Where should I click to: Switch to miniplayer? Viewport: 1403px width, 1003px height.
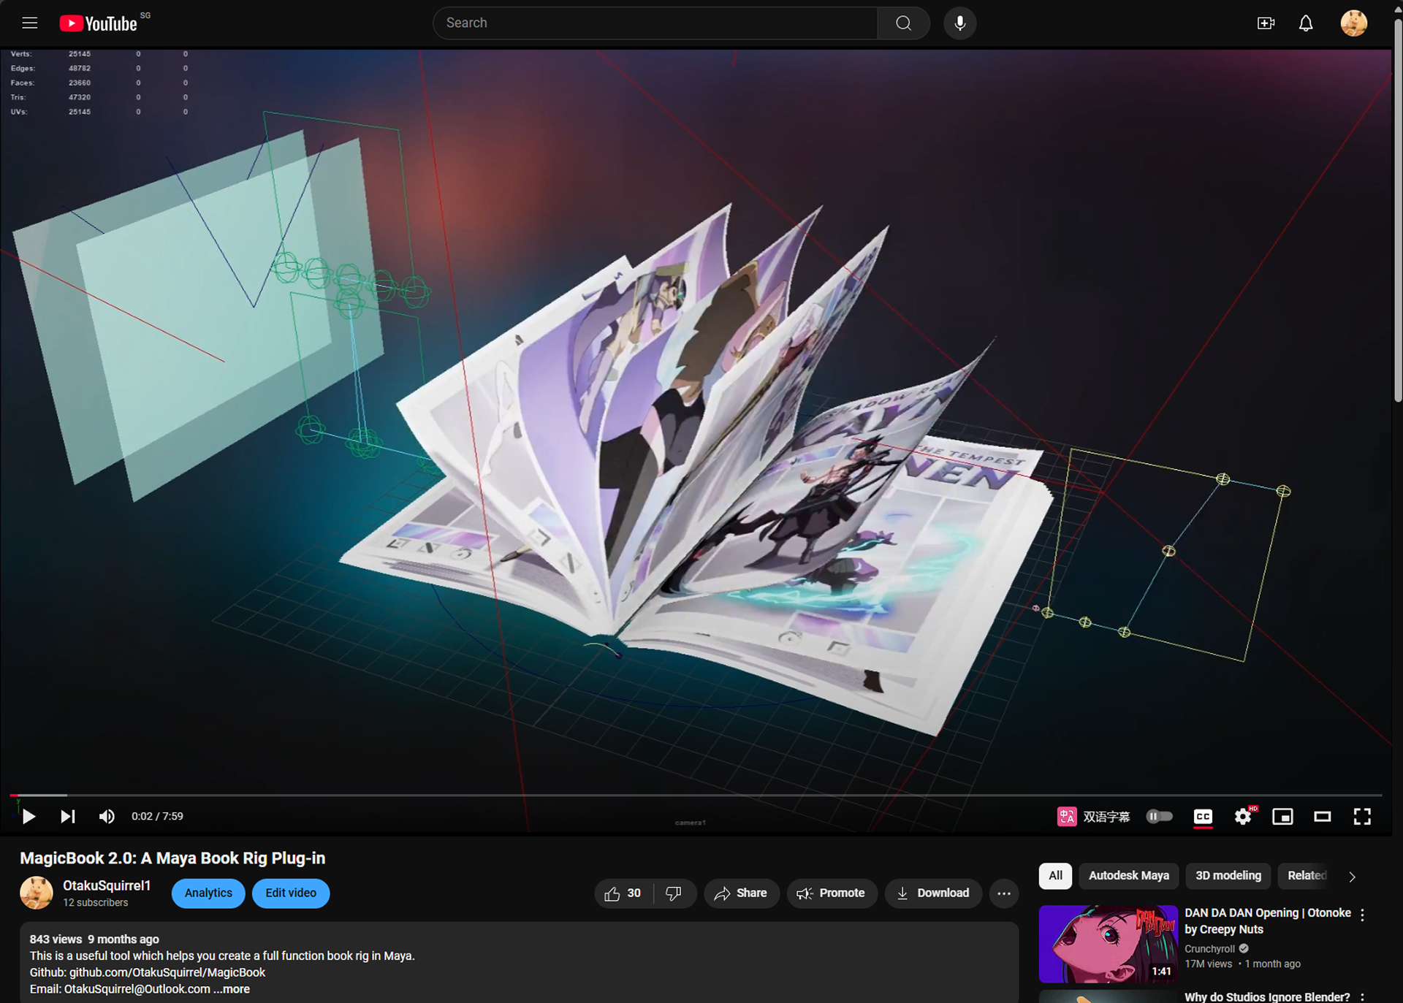[1282, 816]
